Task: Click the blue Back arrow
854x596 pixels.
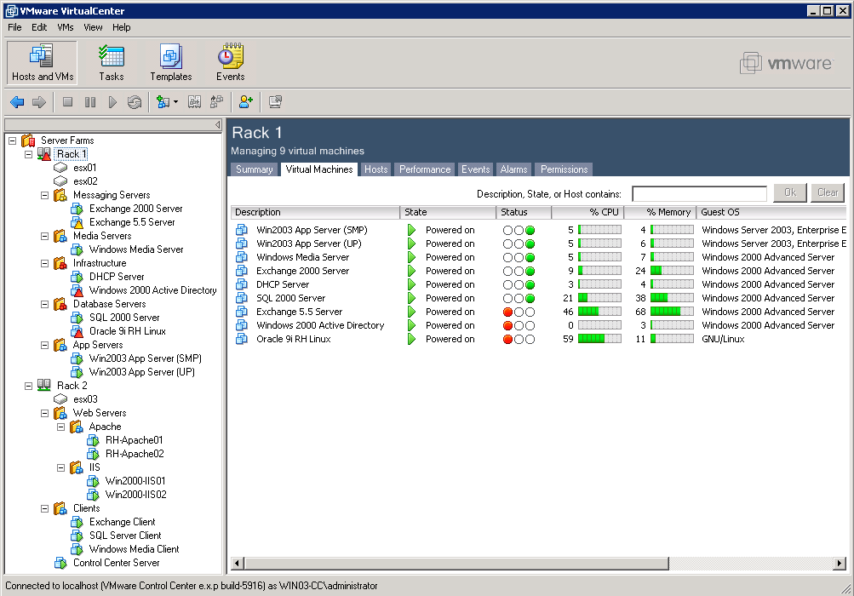Action: pyautogui.click(x=17, y=102)
